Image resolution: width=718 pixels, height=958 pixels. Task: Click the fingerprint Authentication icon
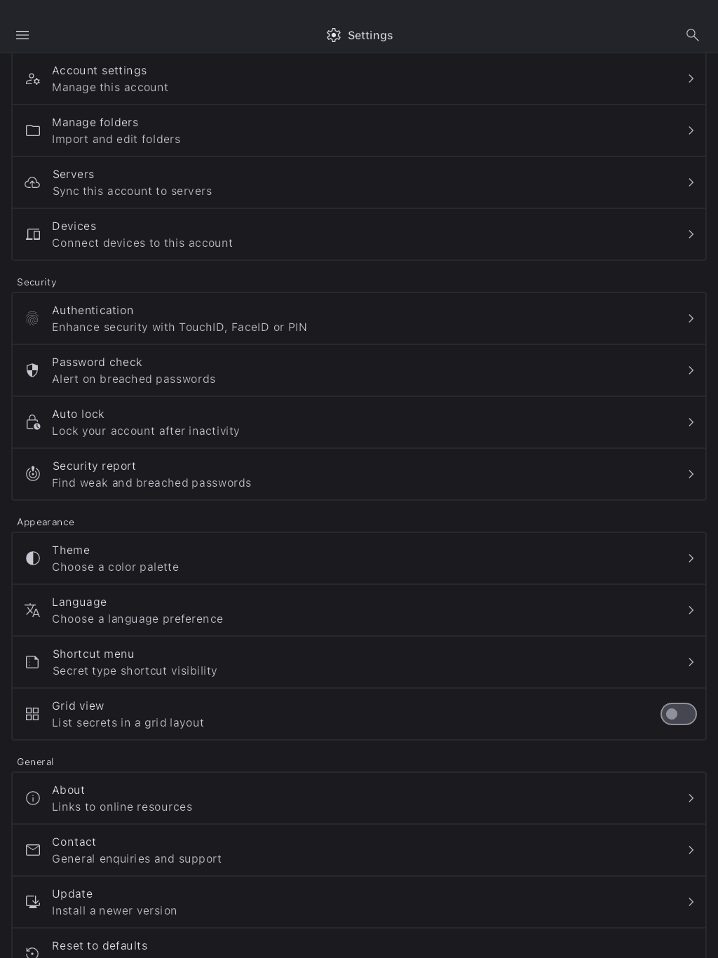[32, 319]
